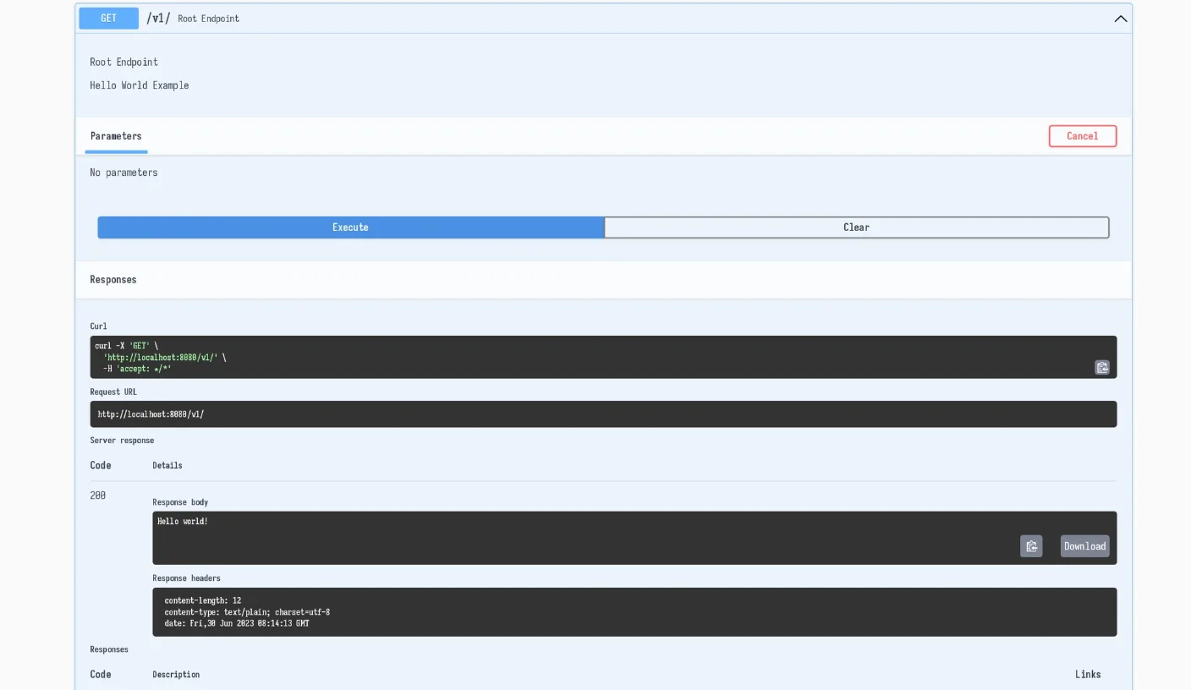1191x690 pixels.
Task: Click the /v1/ endpoint path
Action: pos(158,19)
